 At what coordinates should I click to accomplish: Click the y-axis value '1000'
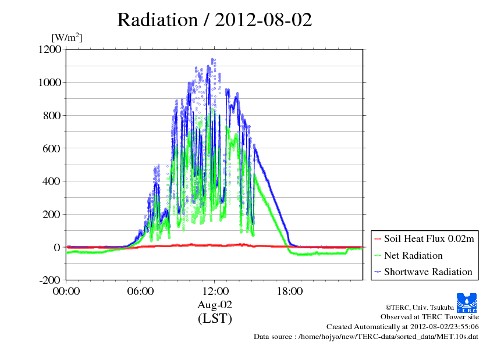click(49, 83)
